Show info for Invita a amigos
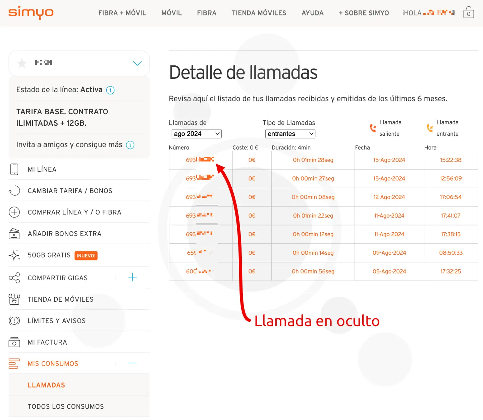The height and width of the screenshot is (420, 483). tap(130, 145)
